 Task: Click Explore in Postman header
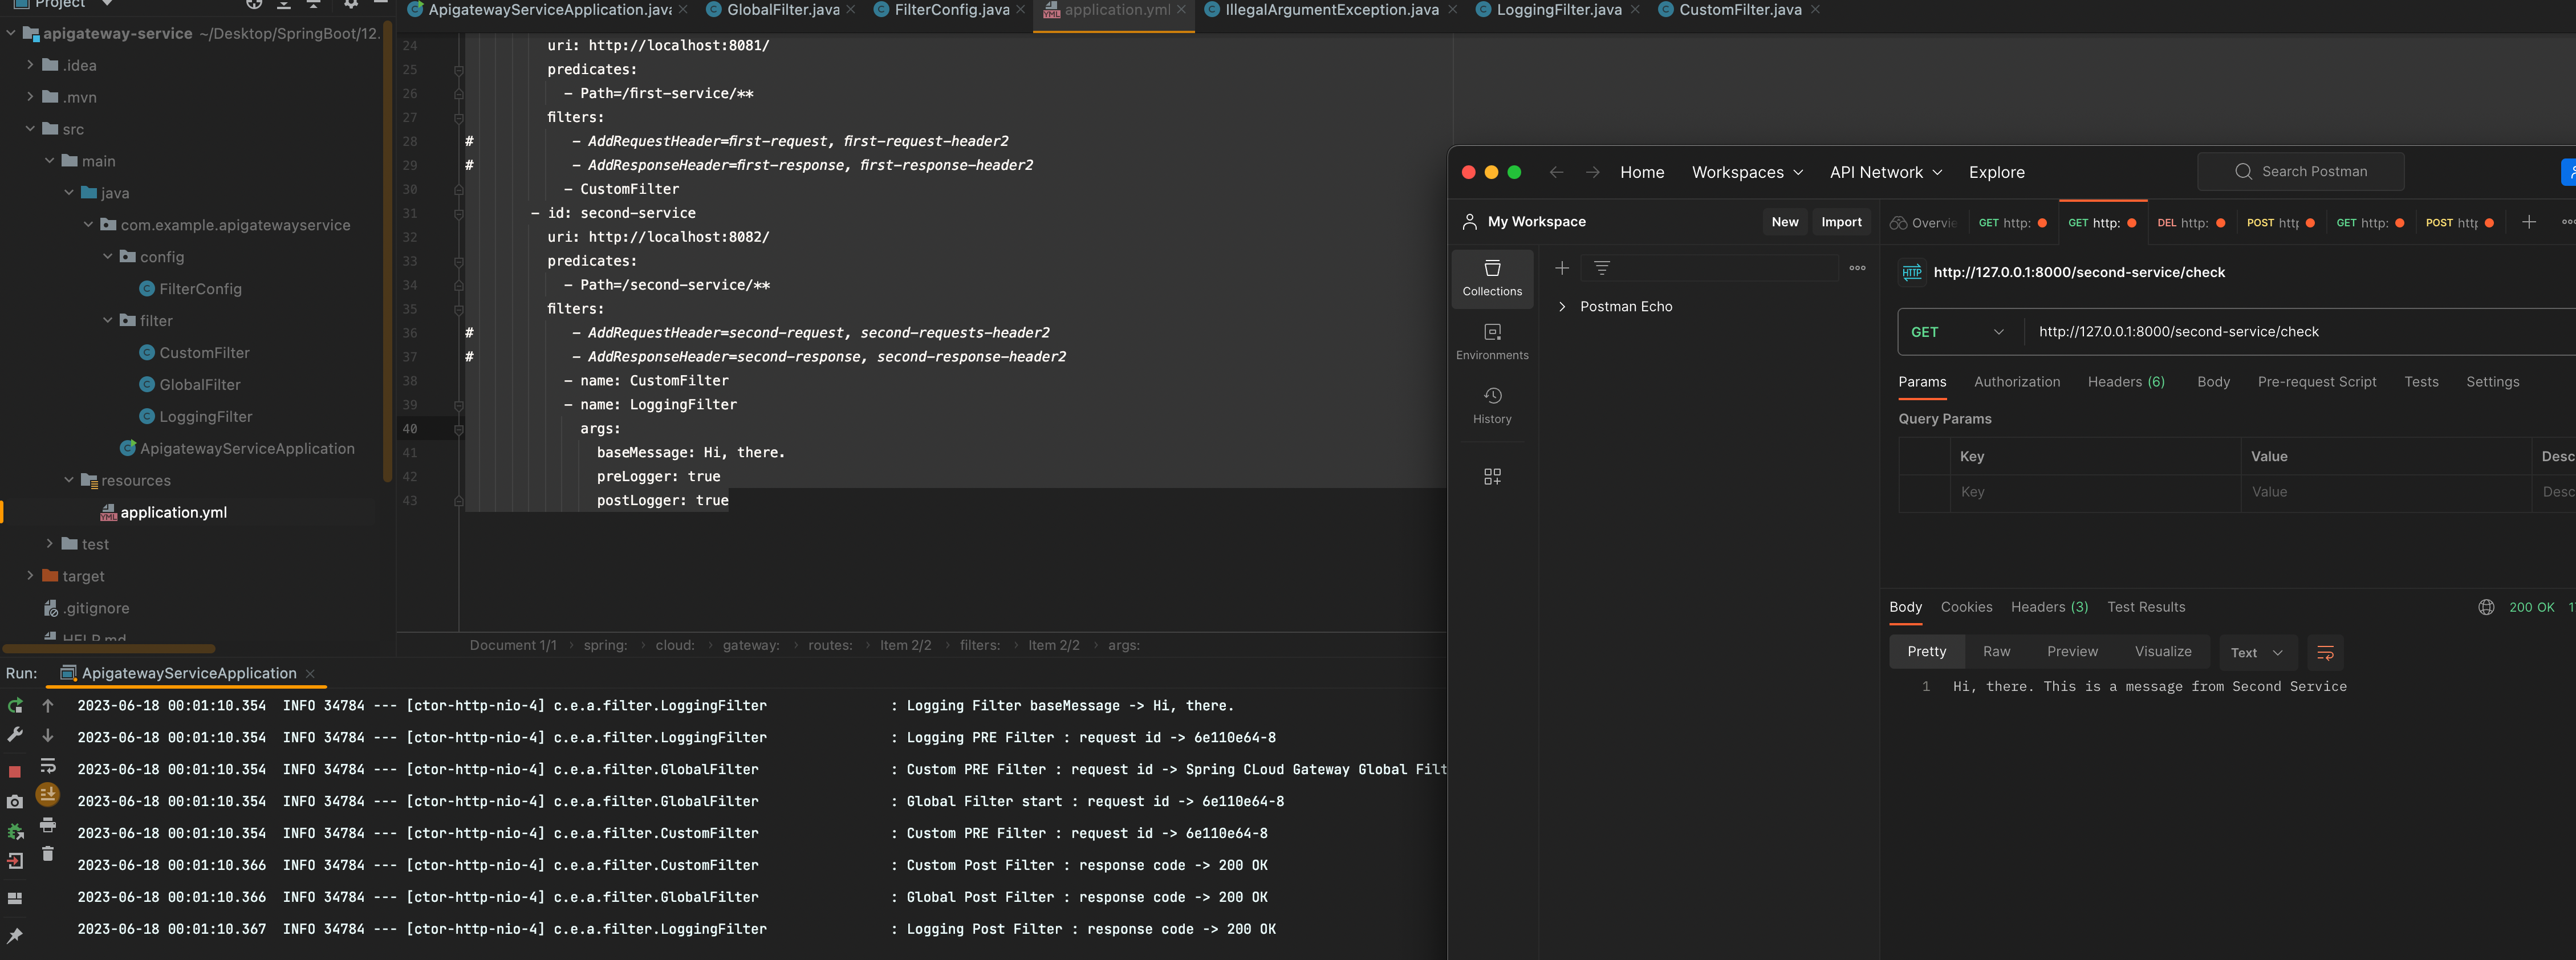[1996, 173]
